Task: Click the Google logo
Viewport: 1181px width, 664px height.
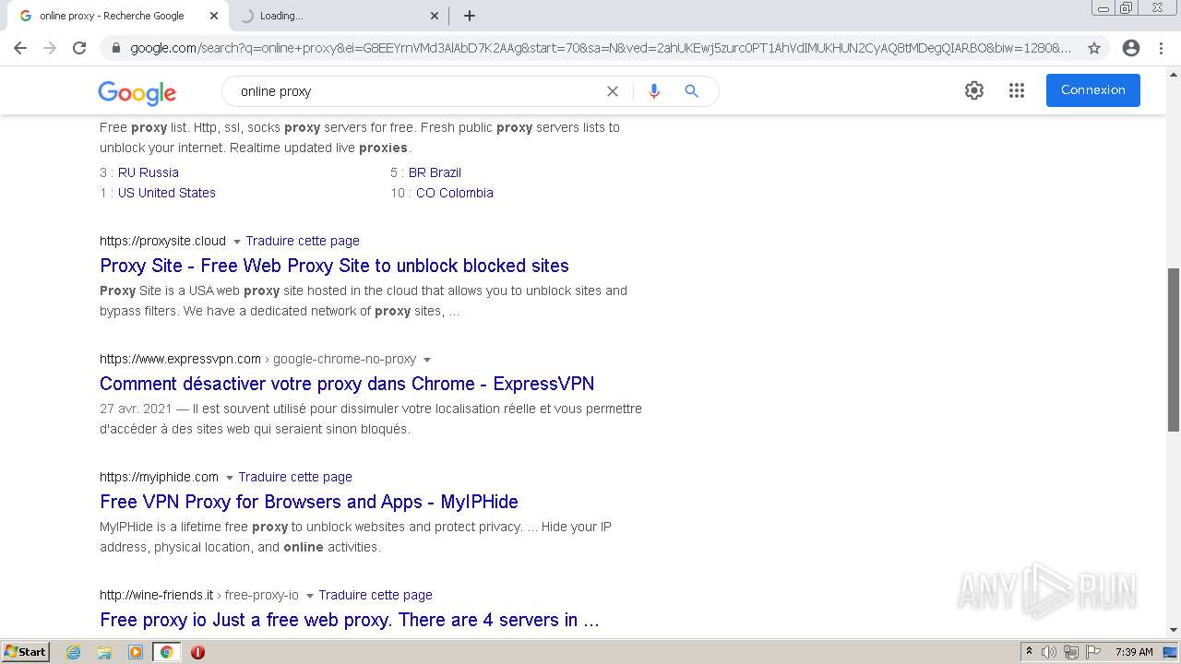Action: coord(137,92)
